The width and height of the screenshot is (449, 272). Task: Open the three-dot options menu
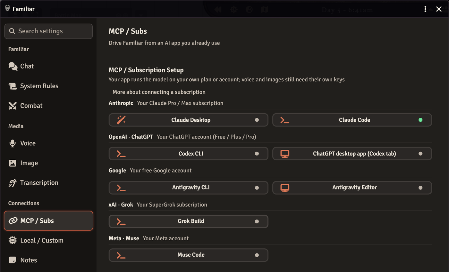click(x=425, y=9)
